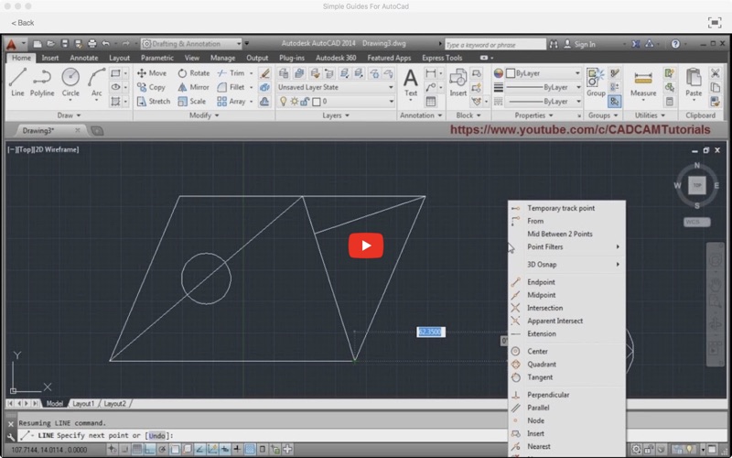Select the Circle tool
The image size is (732, 458).
(x=70, y=82)
